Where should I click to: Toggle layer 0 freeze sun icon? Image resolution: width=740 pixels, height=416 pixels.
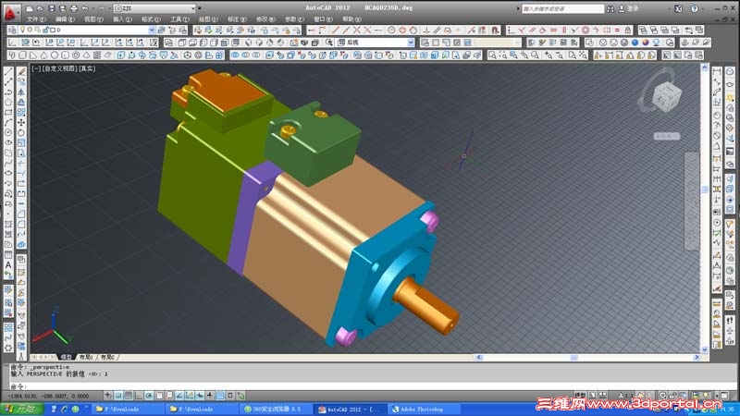point(30,30)
